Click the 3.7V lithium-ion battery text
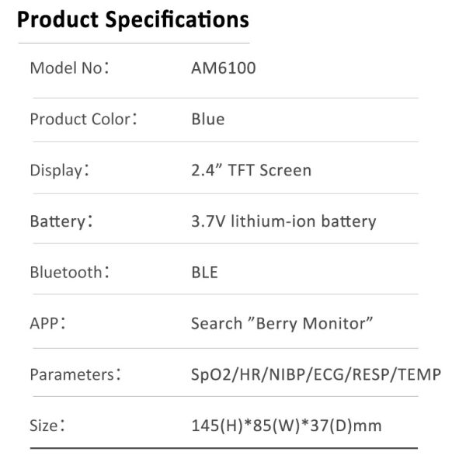 (x=283, y=221)
